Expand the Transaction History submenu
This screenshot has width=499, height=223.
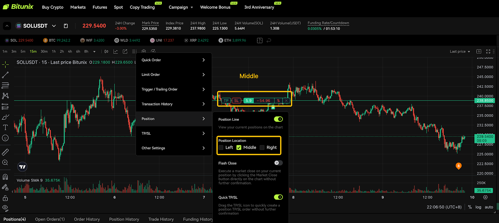click(174, 104)
